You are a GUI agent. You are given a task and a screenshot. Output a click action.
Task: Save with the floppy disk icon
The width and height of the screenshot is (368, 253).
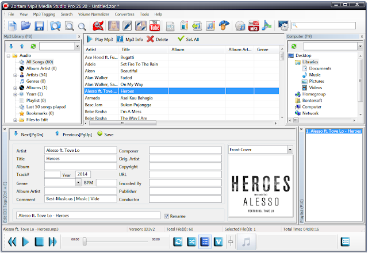point(39,26)
